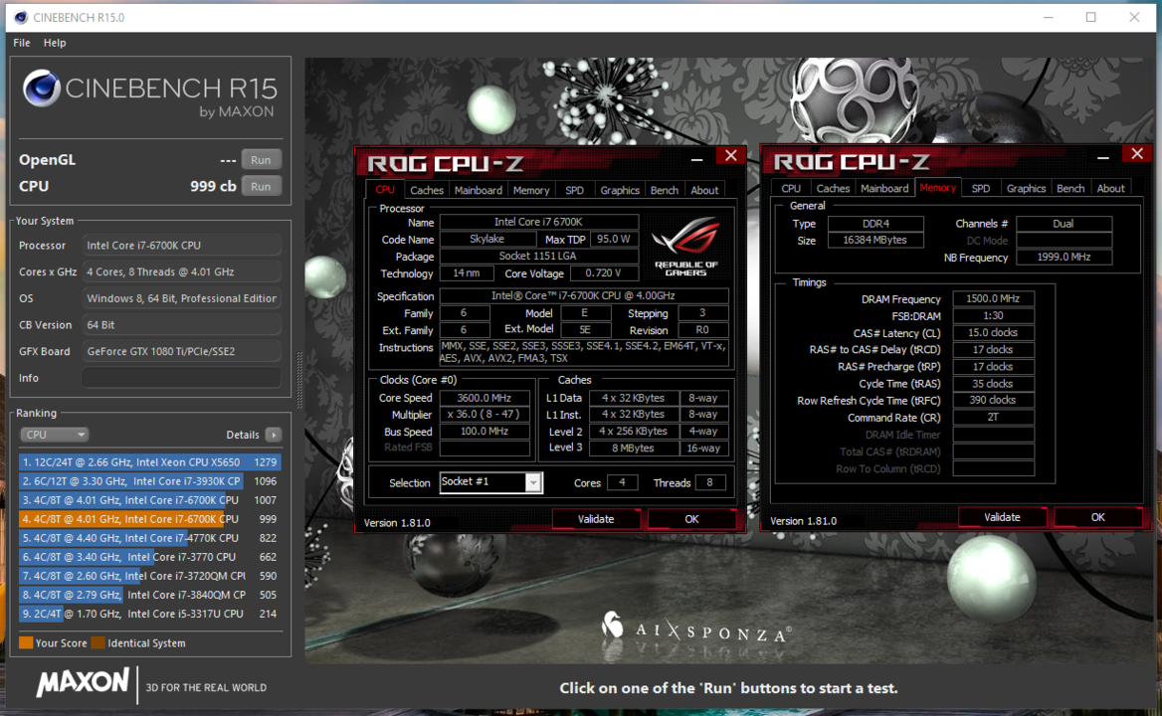Select highlighted ranking row 4 scoring 999
The image size is (1162, 716).
(x=149, y=519)
